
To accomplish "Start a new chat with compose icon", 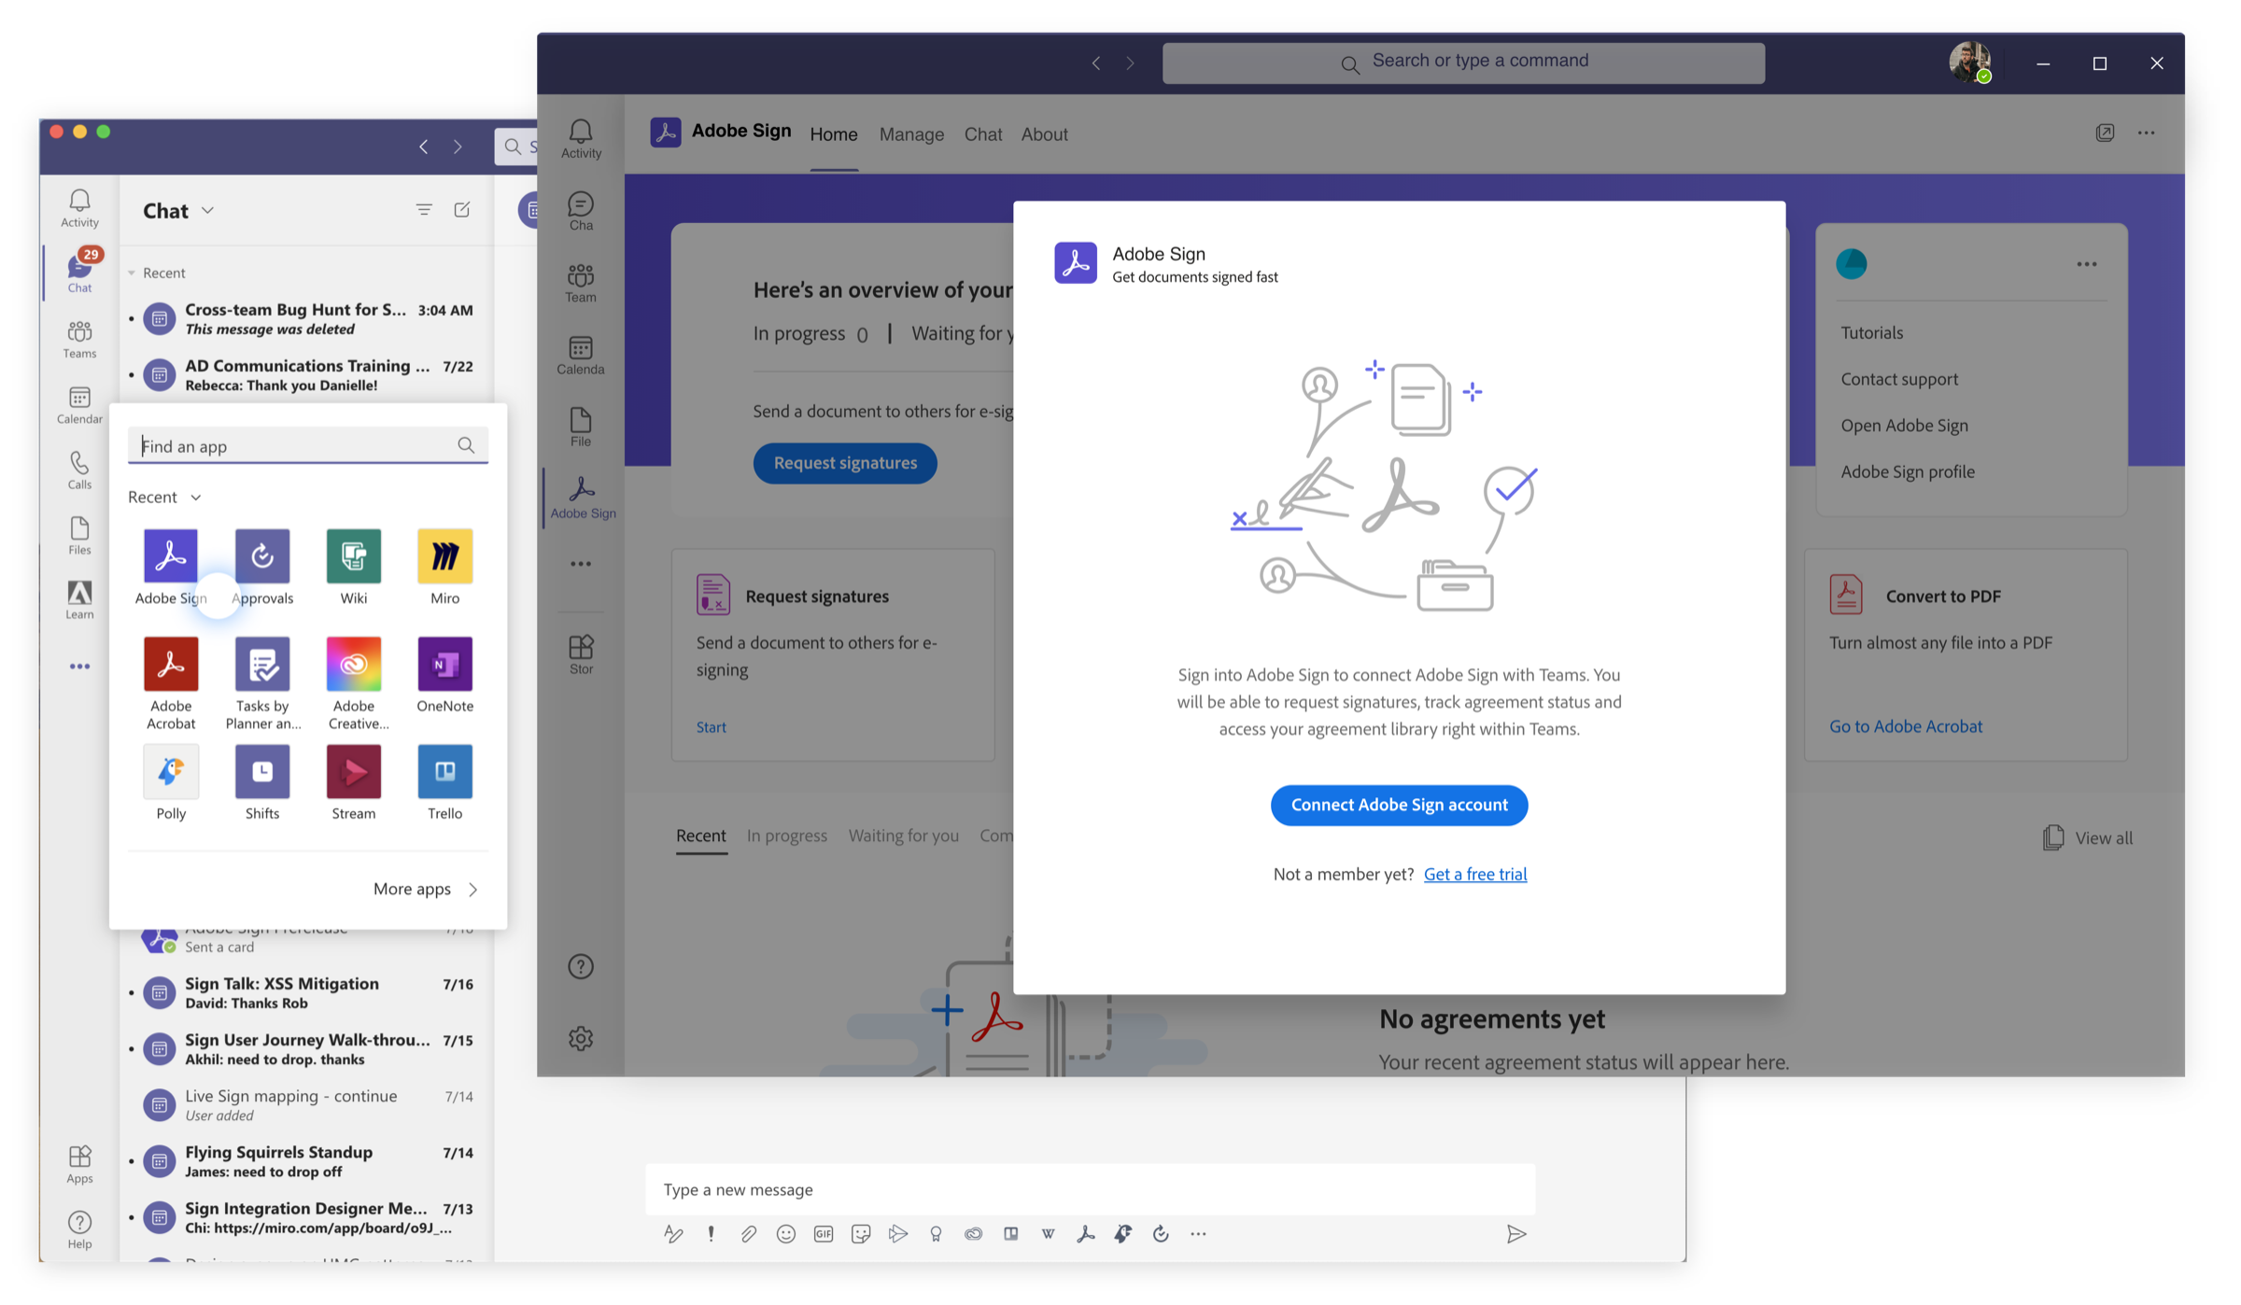I will pyautogui.click(x=462, y=210).
